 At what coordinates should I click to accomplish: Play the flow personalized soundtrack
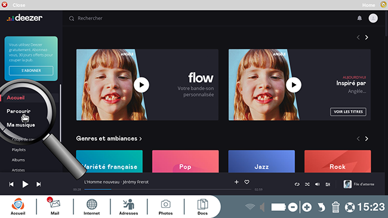pos(141,85)
